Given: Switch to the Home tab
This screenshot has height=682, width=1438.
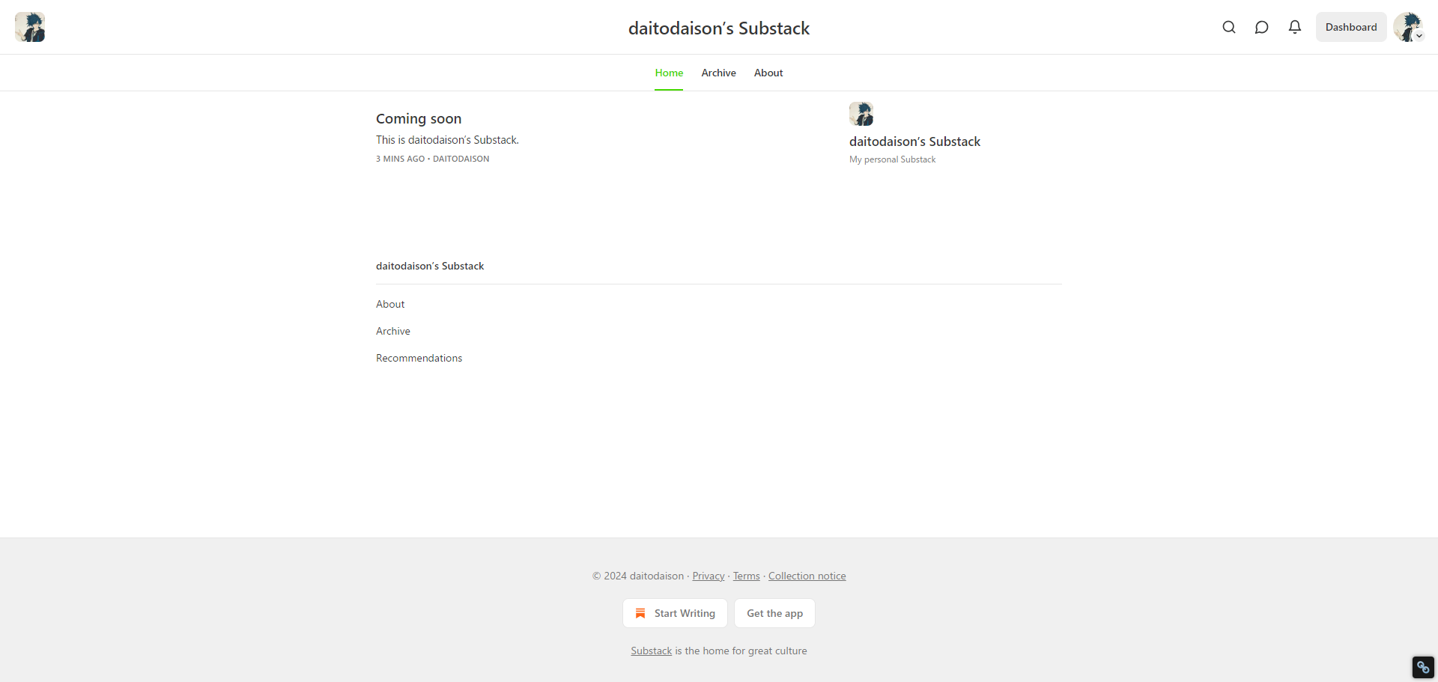Looking at the screenshot, I should (x=669, y=73).
